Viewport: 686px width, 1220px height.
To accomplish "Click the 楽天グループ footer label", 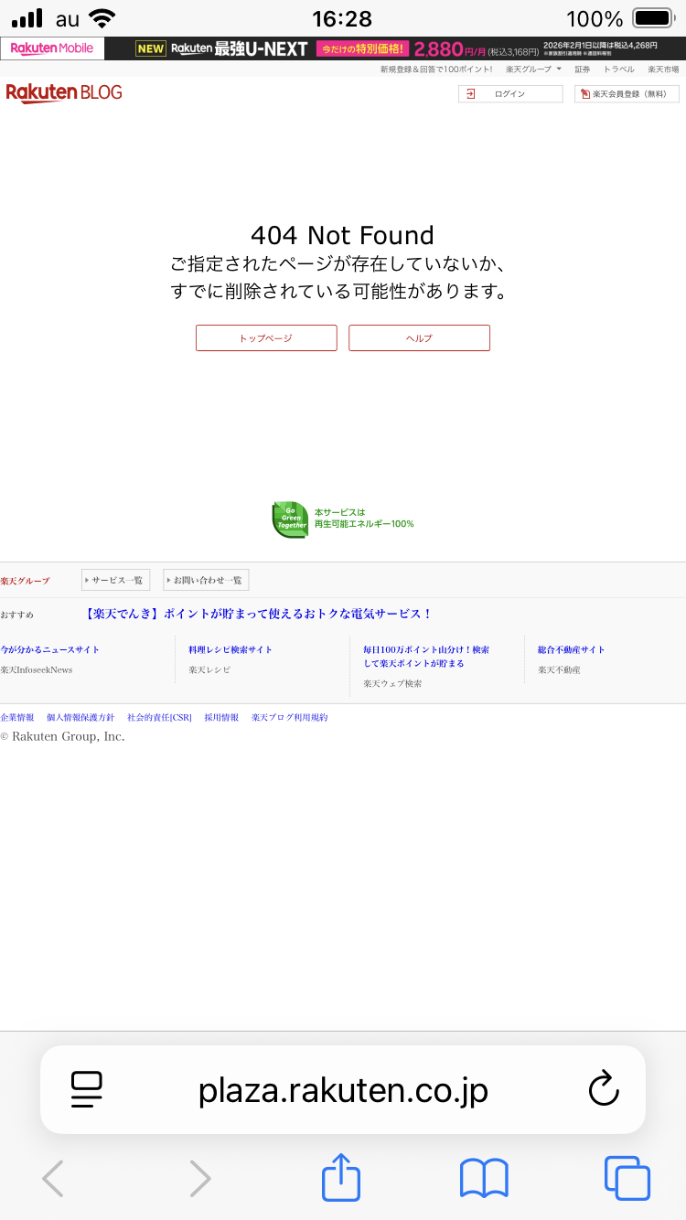I will 26,581.
